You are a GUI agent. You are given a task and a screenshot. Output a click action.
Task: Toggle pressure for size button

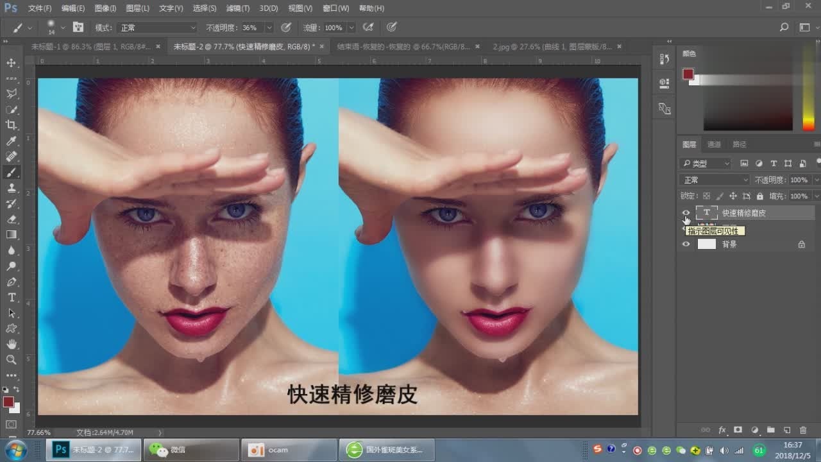click(x=391, y=28)
